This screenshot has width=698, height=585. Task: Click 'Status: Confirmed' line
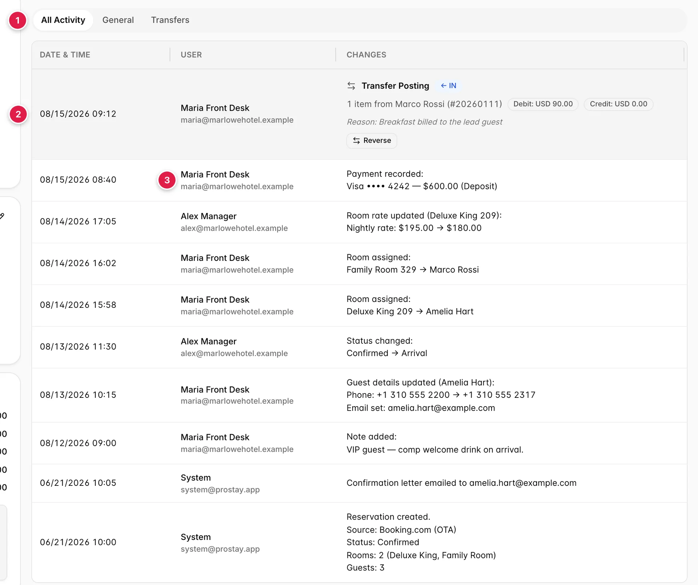(383, 542)
